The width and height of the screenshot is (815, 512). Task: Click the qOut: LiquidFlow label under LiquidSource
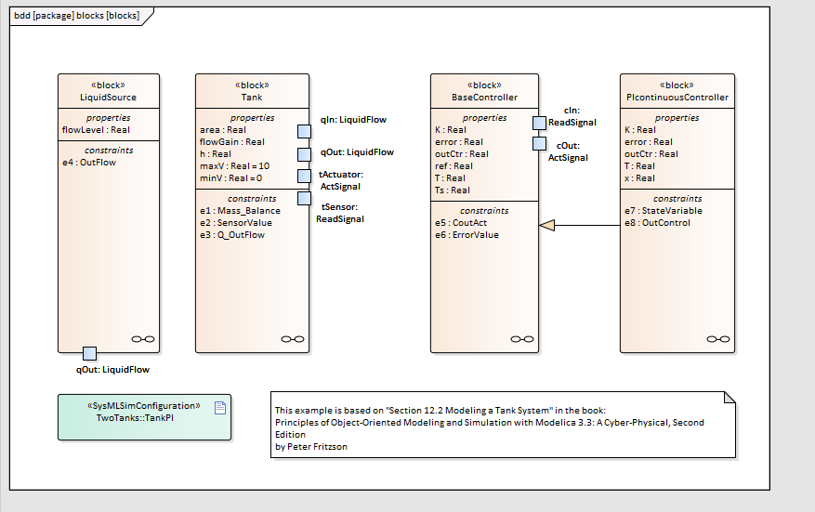click(x=112, y=370)
